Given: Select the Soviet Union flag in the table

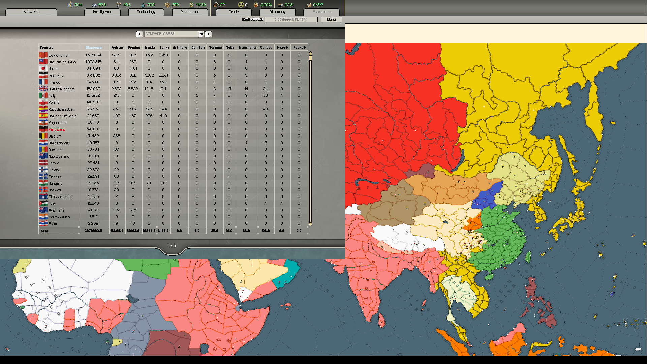Looking at the screenshot, I should click(43, 55).
